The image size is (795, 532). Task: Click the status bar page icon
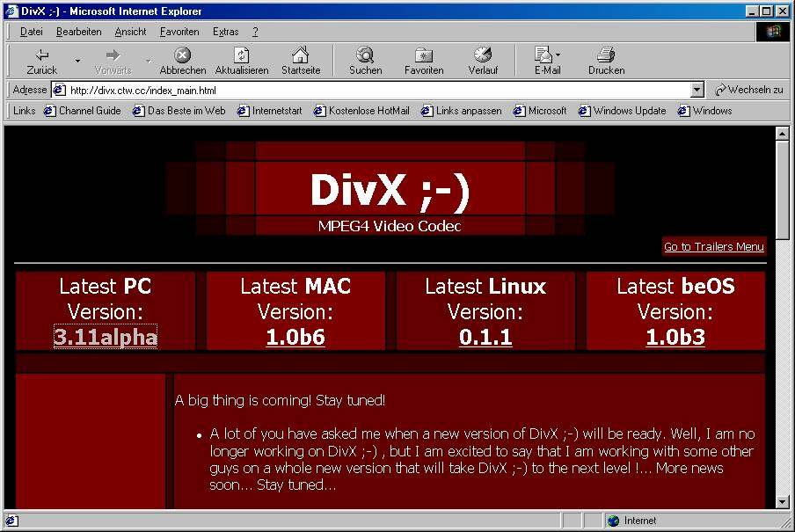tap(11, 521)
